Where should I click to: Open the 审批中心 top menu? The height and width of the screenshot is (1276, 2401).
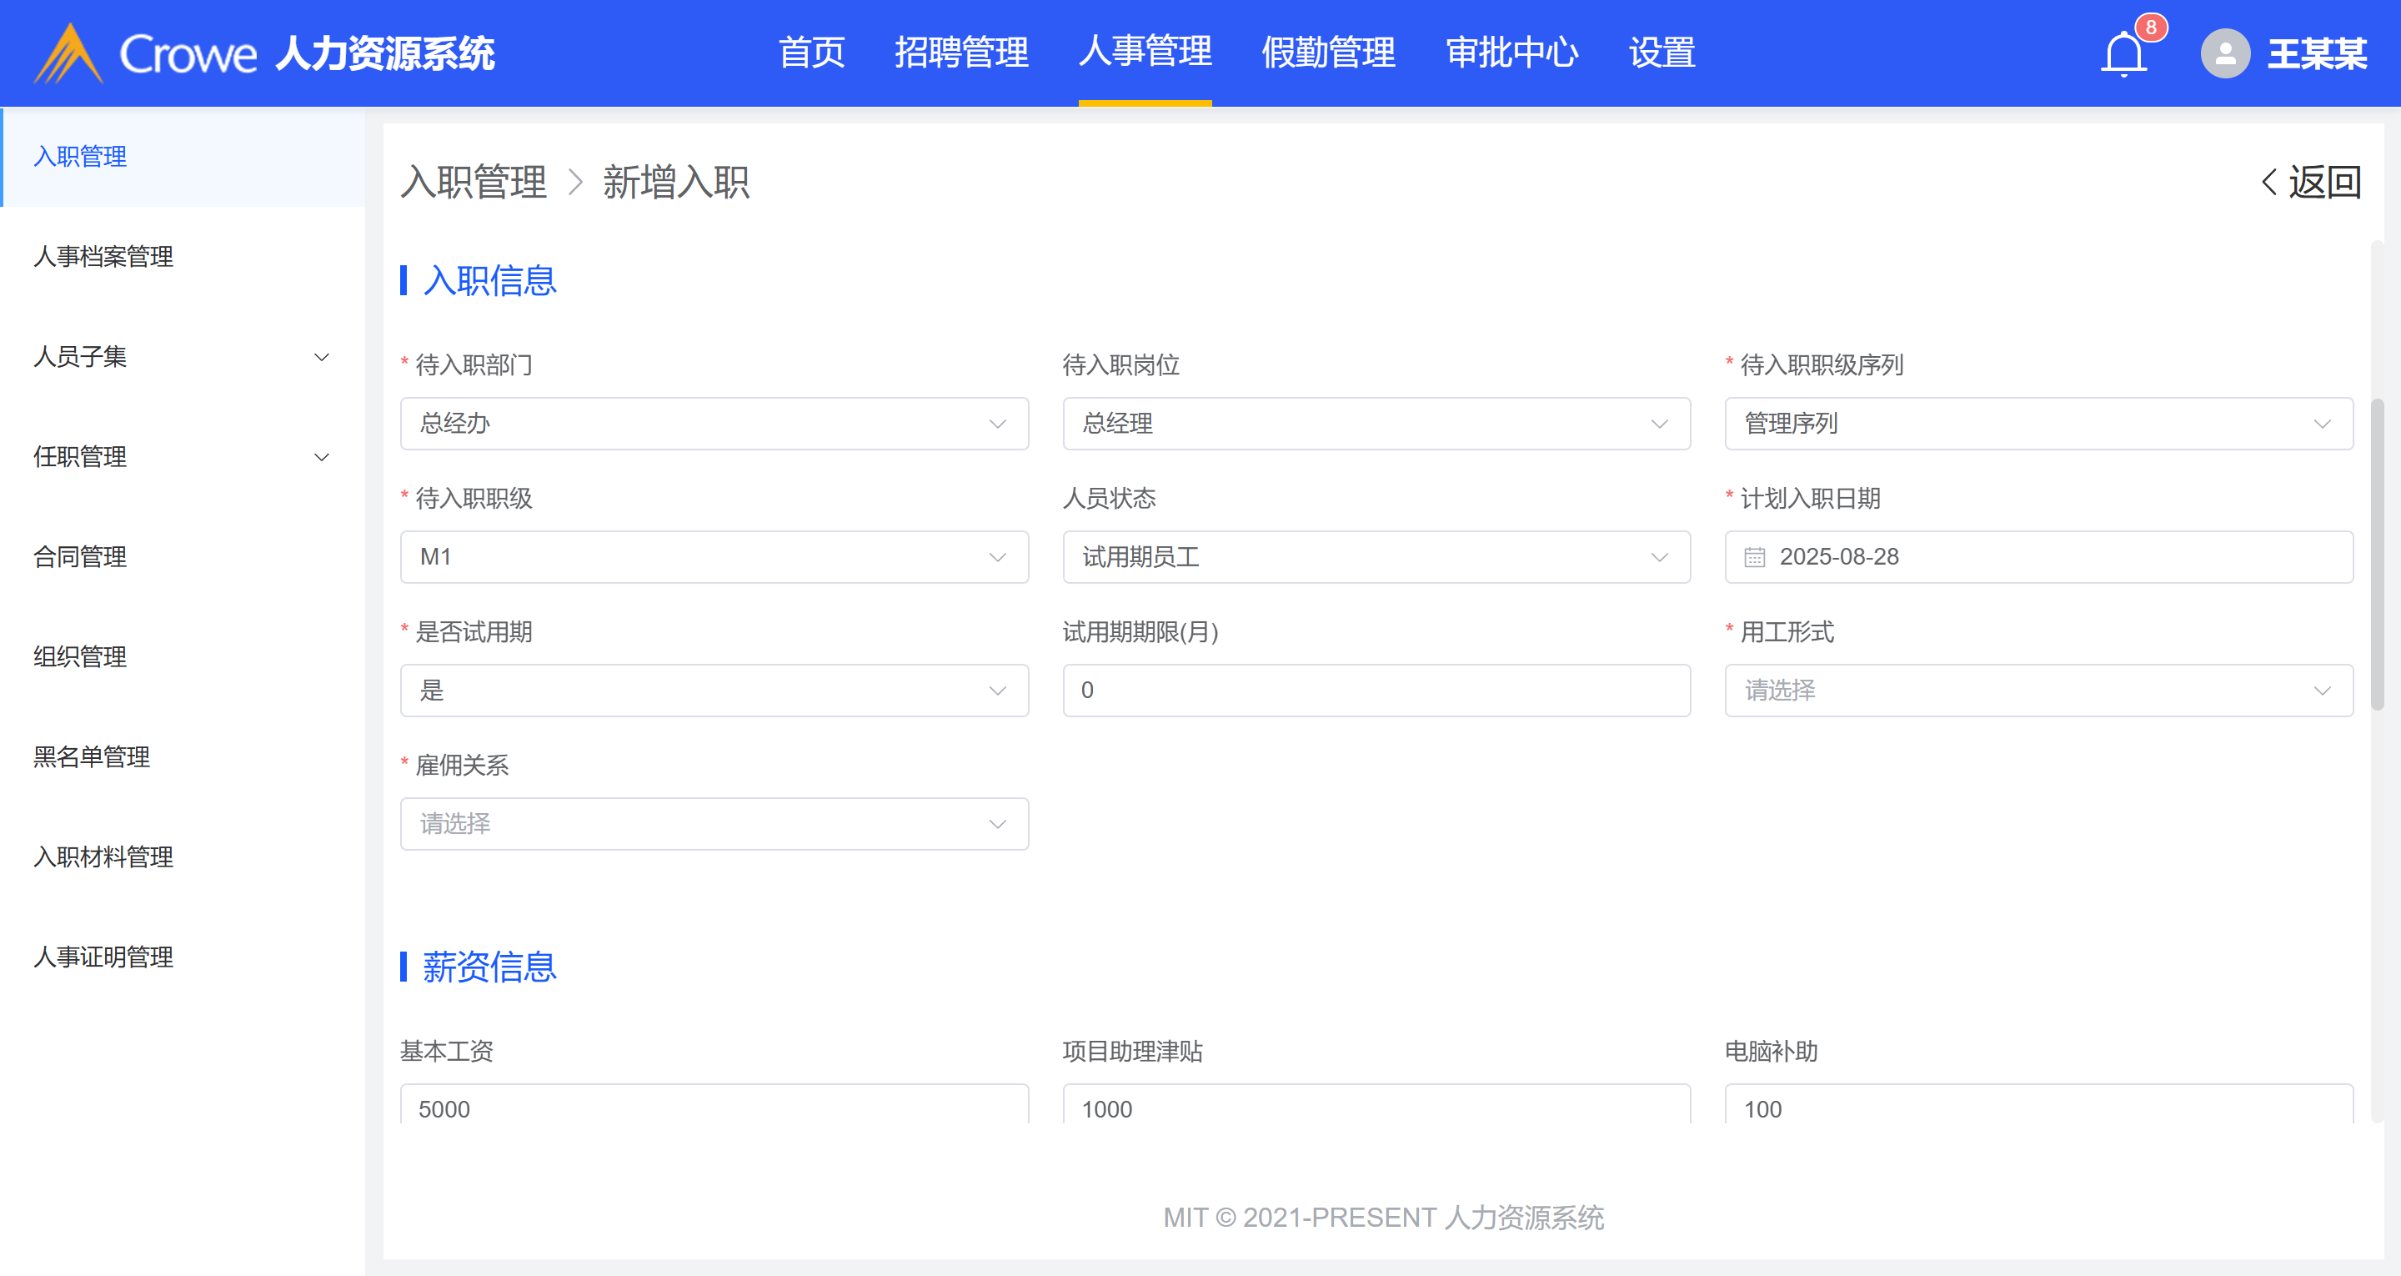[x=1511, y=53]
